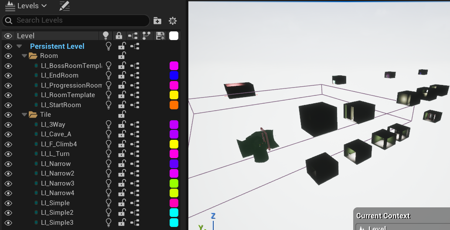450x230 pixels.
Task: Click the Search Levels input field
Action: (x=78, y=20)
